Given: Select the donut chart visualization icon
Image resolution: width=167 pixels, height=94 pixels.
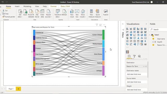Looking at the screenshot, I should point(142,35).
